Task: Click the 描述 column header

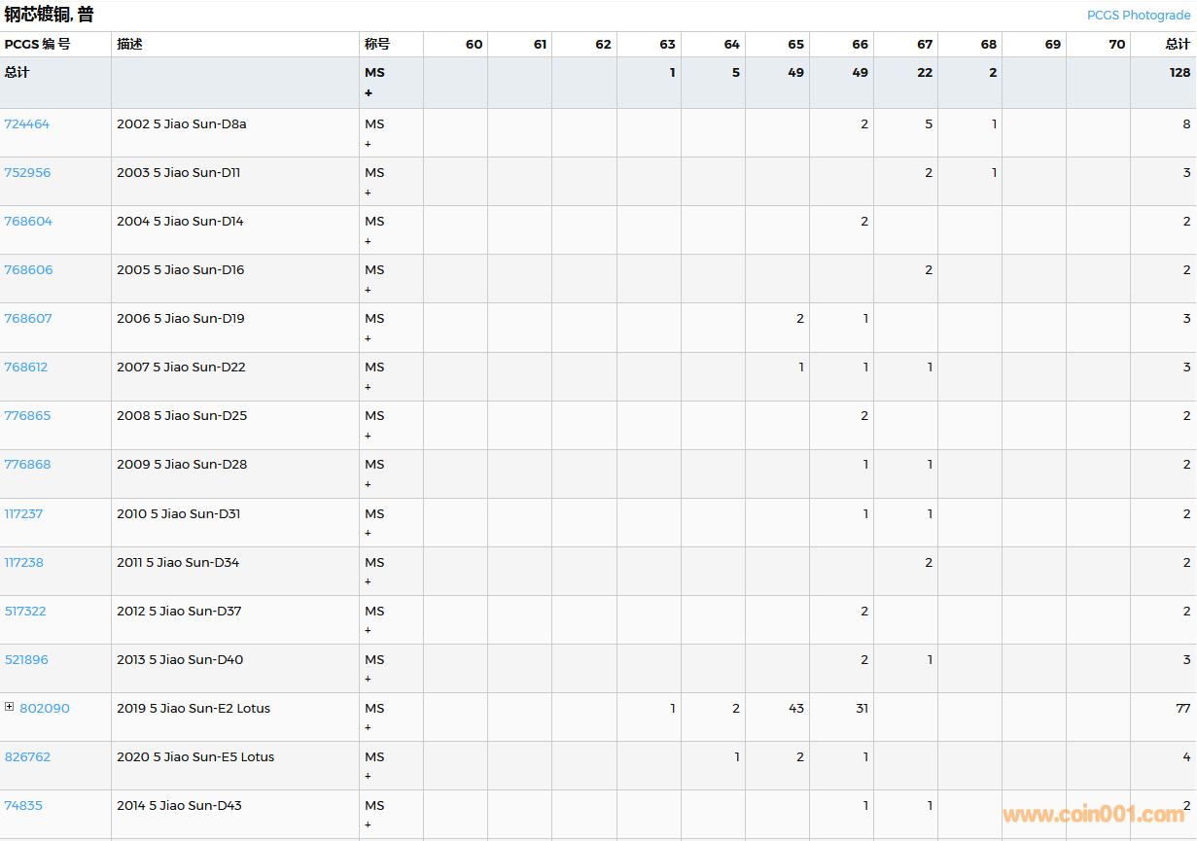Action: (129, 45)
